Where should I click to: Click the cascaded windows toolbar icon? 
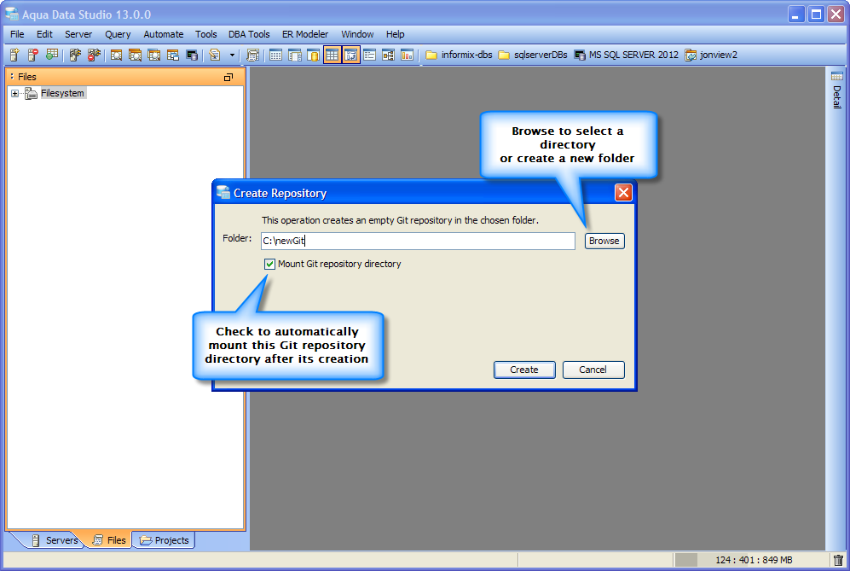[173, 55]
